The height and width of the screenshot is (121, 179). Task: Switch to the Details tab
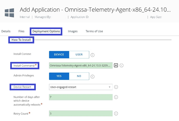coord(6,31)
